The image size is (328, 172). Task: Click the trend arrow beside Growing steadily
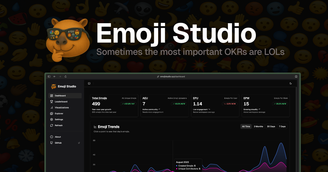point(259,109)
